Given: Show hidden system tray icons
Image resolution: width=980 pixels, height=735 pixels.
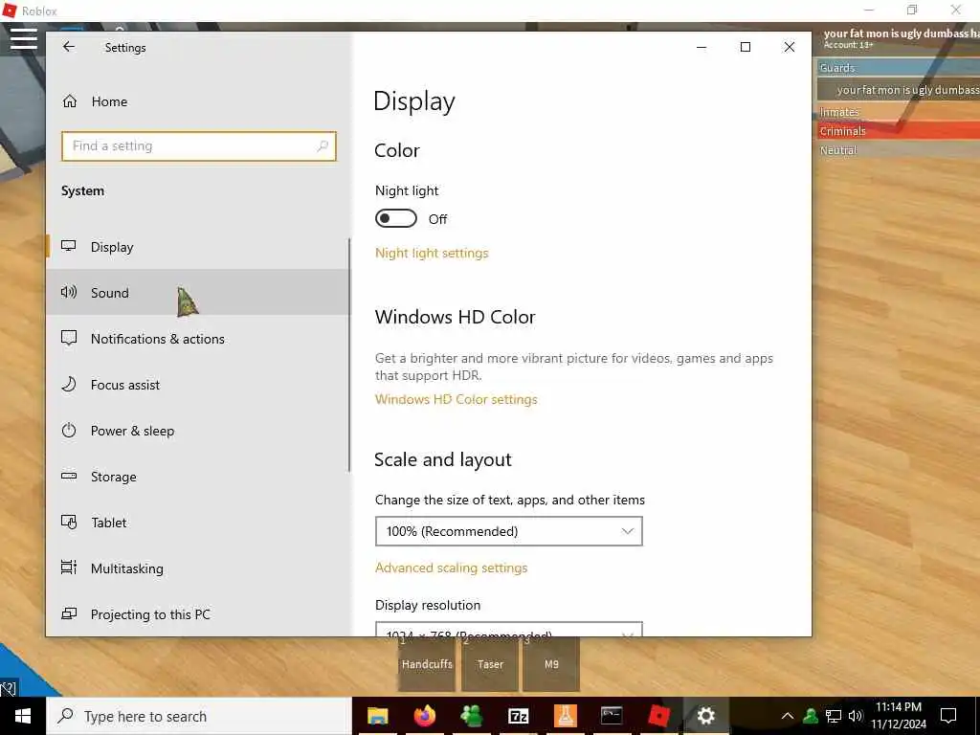Looking at the screenshot, I should (x=788, y=716).
